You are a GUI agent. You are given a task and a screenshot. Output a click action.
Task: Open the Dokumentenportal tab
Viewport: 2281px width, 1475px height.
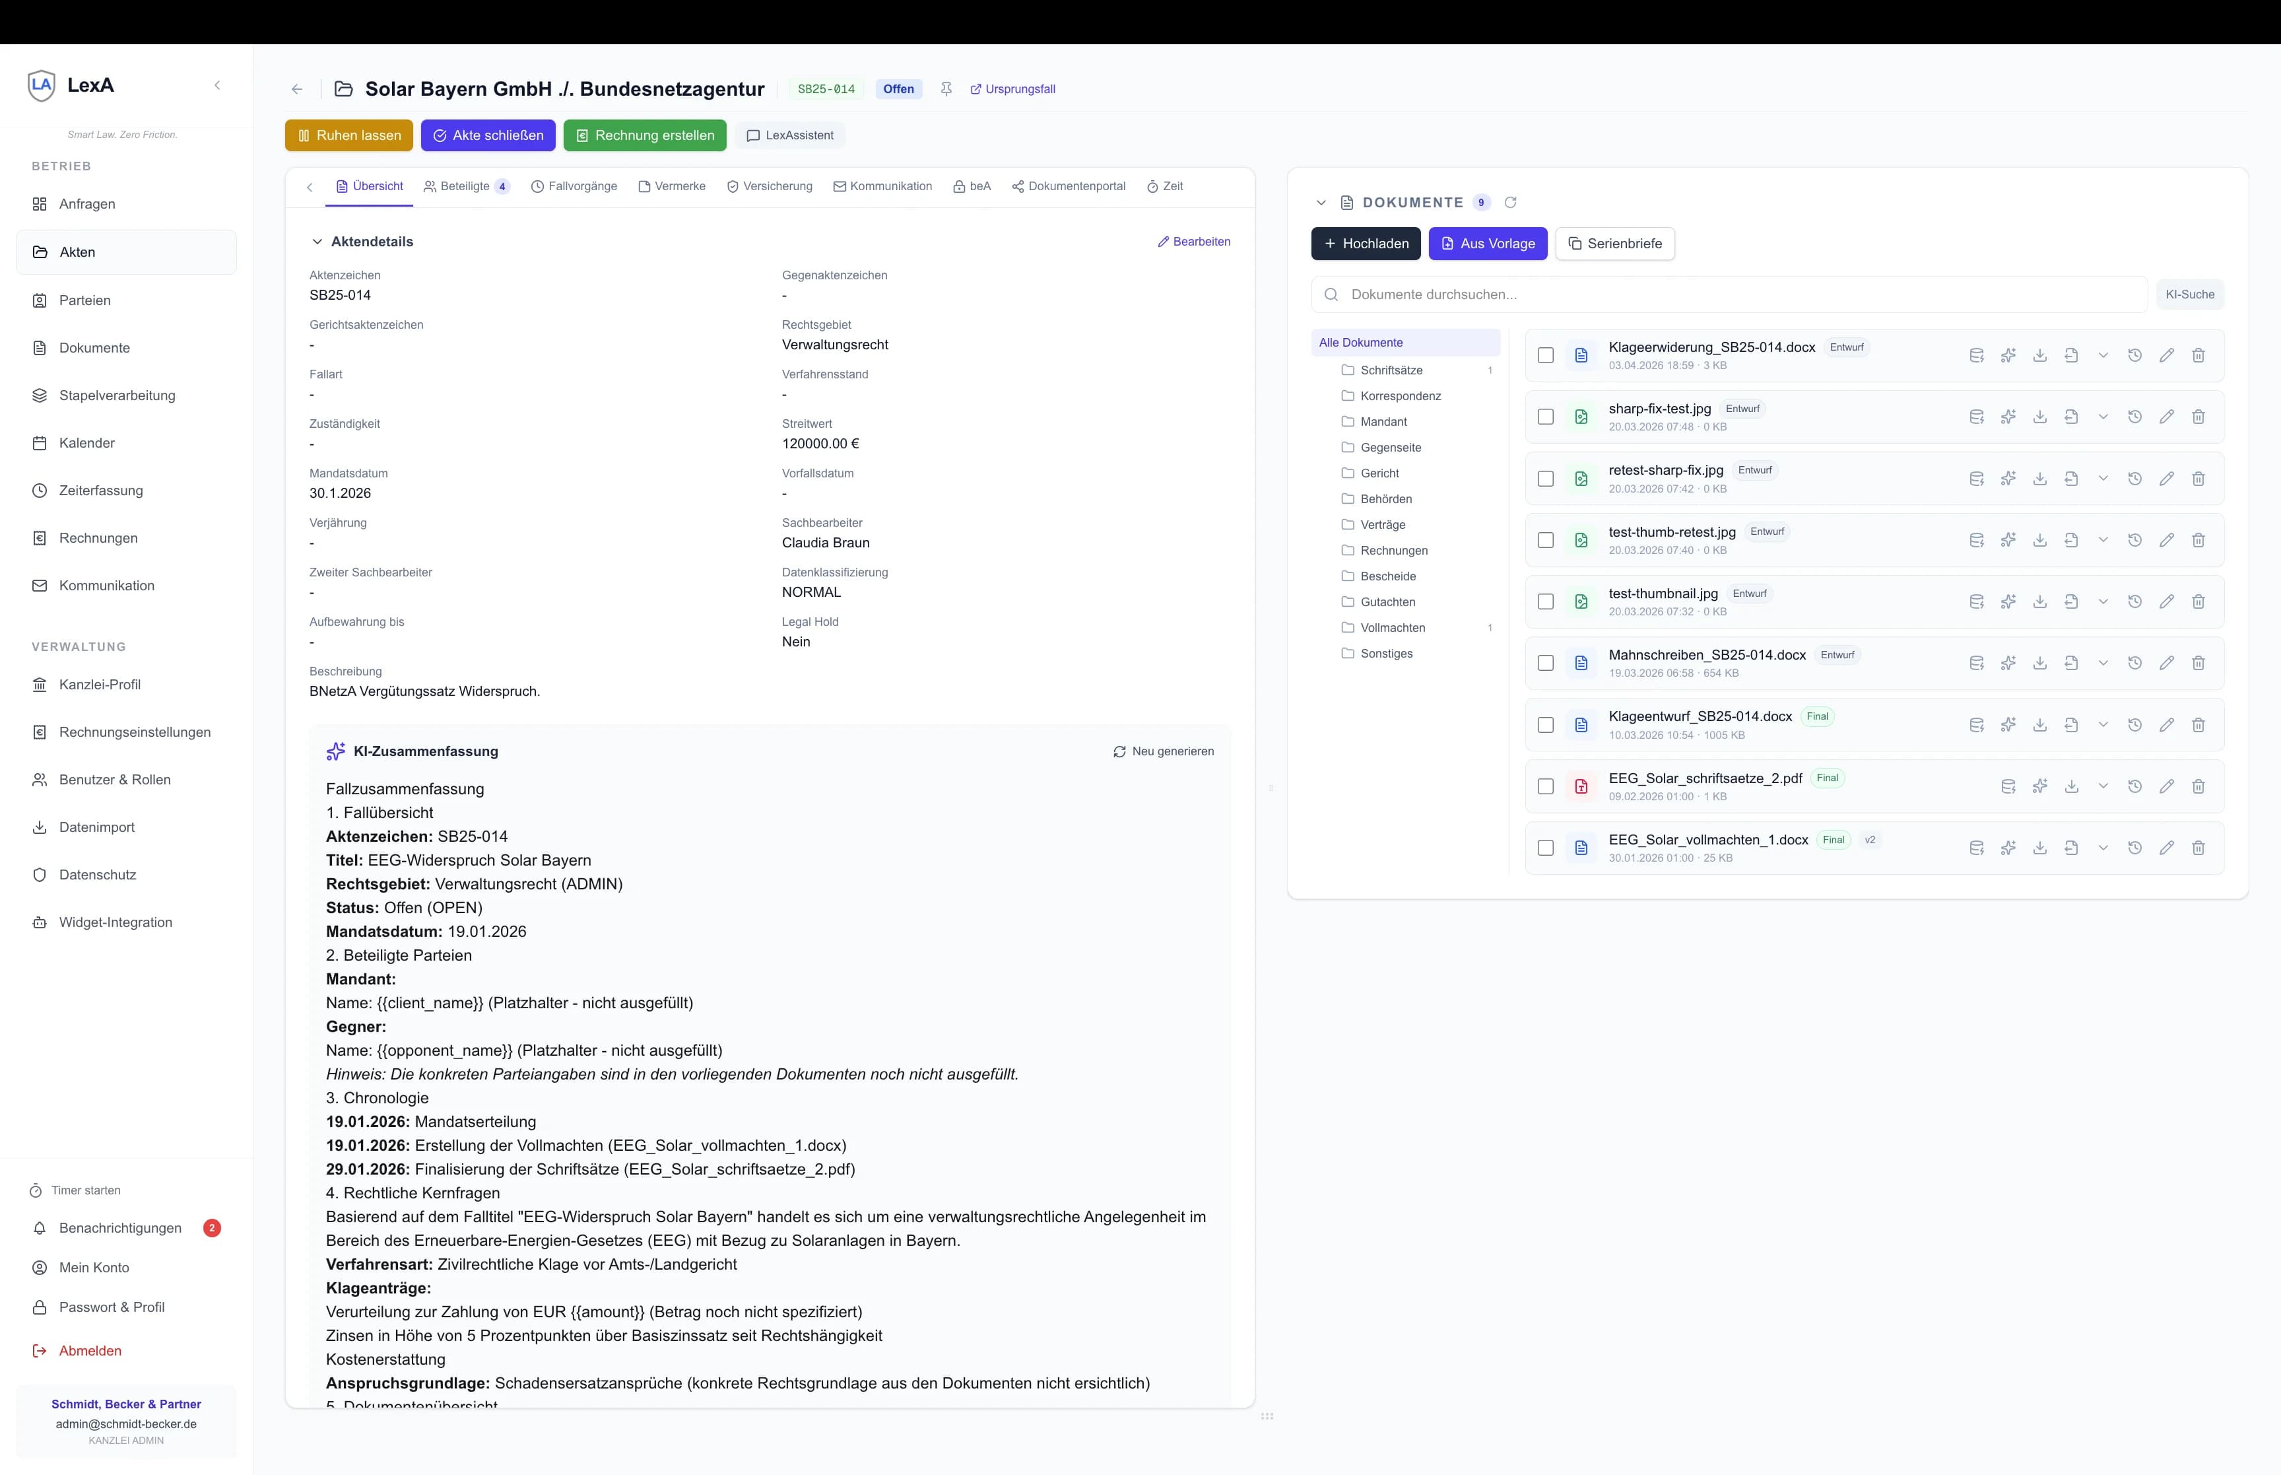(x=1069, y=187)
